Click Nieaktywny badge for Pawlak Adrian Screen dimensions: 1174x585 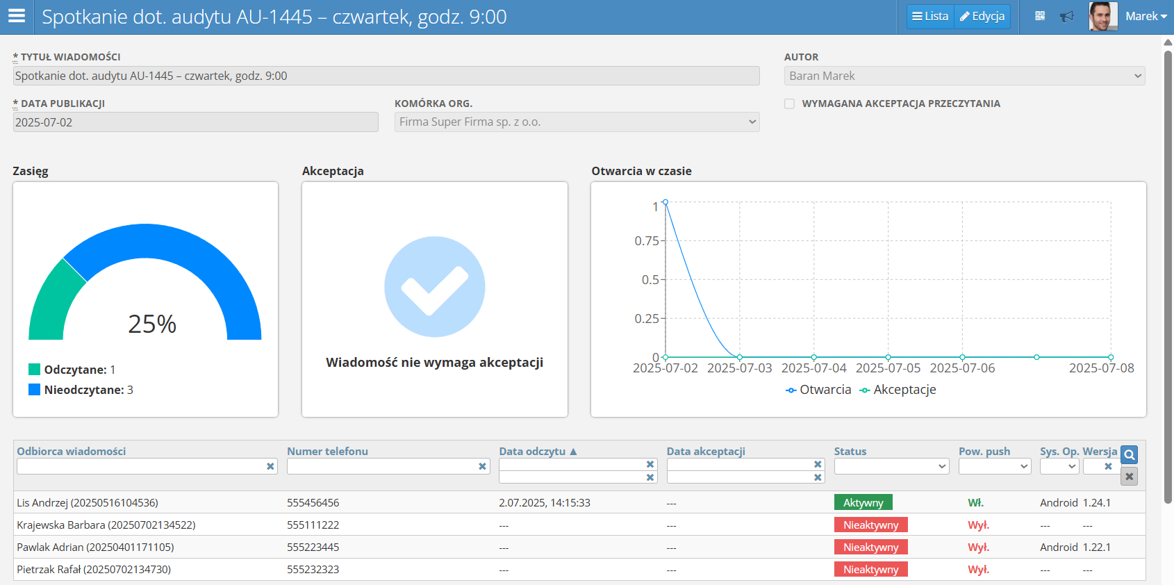pyautogui.click(x=871, y=547)
